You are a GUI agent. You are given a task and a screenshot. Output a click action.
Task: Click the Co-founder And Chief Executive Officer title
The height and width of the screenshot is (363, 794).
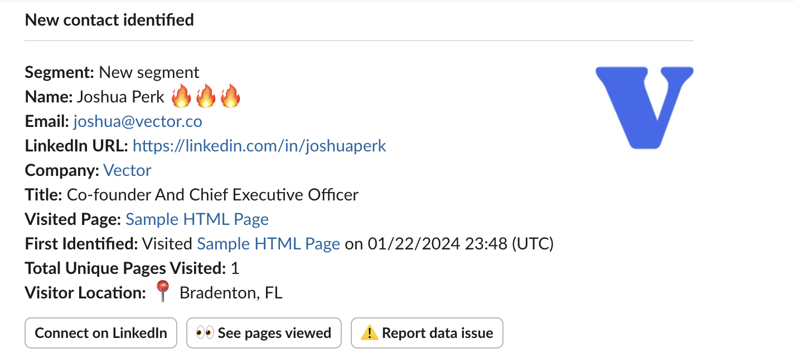click(212, 195)
